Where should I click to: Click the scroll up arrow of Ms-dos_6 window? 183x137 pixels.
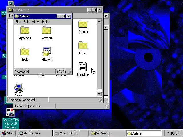106,27
